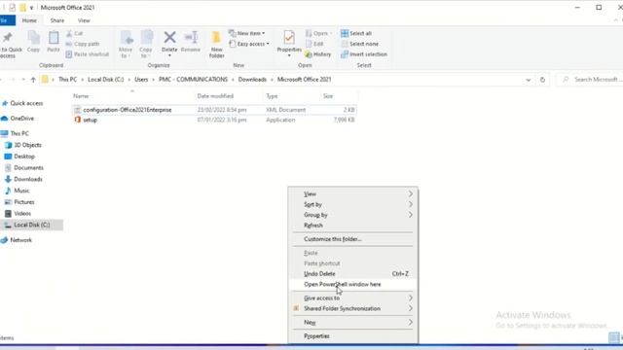Expand Sort by submenu
623x350 pixels.
(352, 204)
